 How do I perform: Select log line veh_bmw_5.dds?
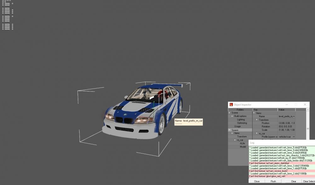[282, 147]
